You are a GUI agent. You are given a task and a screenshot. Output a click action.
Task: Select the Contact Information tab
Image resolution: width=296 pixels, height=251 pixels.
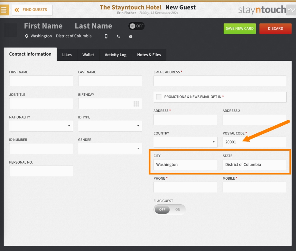pyautogui.click(x=30, y=54)
